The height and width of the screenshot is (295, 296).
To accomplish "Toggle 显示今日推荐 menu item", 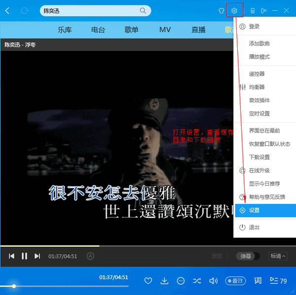I will pyautogui.click(x=265, y=184).
